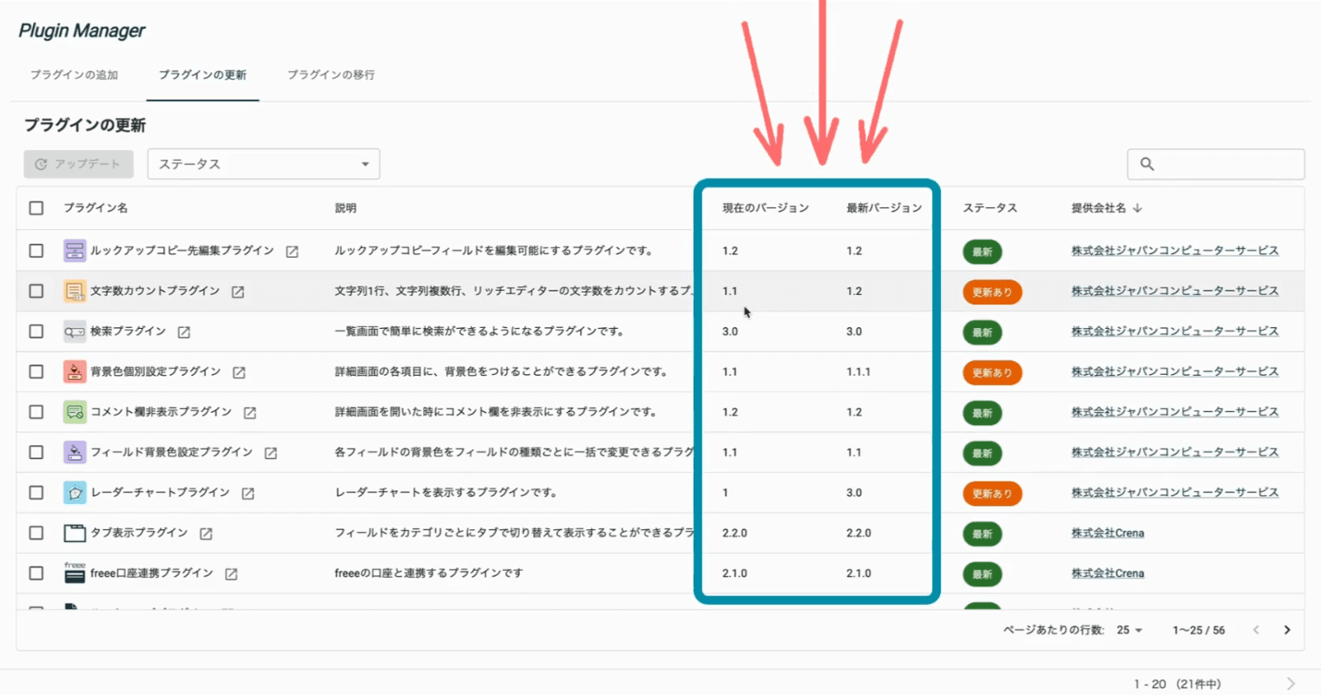This screenshot has height=695, width=1321.
Task: Click 更新あり badge for 背景色個別設定プラグイン
Action: click(992, 373)
